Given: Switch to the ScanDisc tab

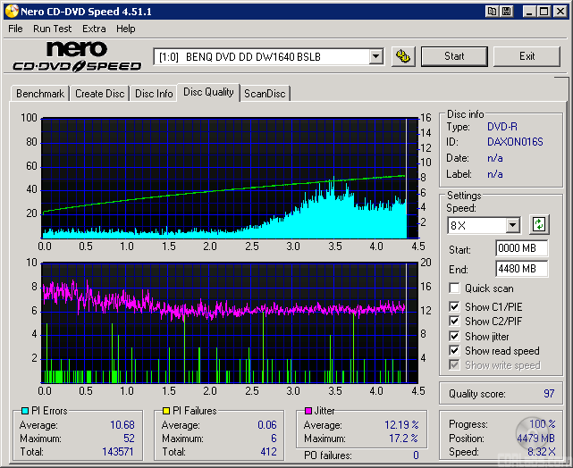Looking at the screenshot, I should (265, 94).
